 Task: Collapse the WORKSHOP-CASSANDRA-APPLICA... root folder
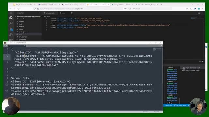point(28,16)
